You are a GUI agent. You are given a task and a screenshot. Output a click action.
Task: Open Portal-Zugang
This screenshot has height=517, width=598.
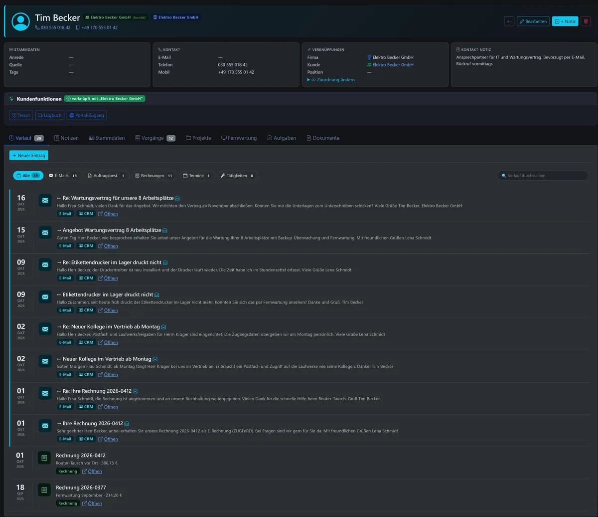coord(87,115)
